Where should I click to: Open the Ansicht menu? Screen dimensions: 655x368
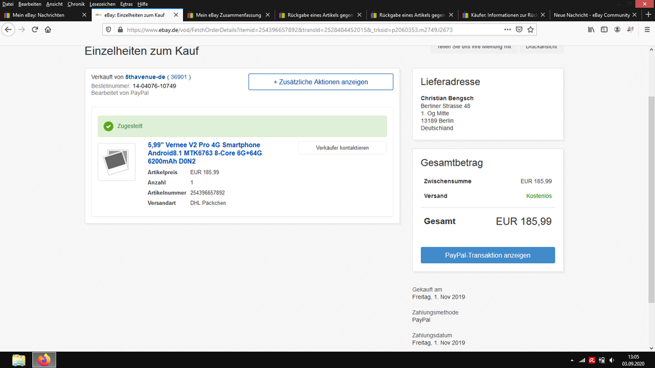pos(54,4)
